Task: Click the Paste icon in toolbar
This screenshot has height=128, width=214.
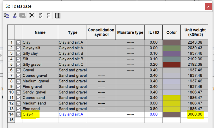Action: (x=22, y=15)
